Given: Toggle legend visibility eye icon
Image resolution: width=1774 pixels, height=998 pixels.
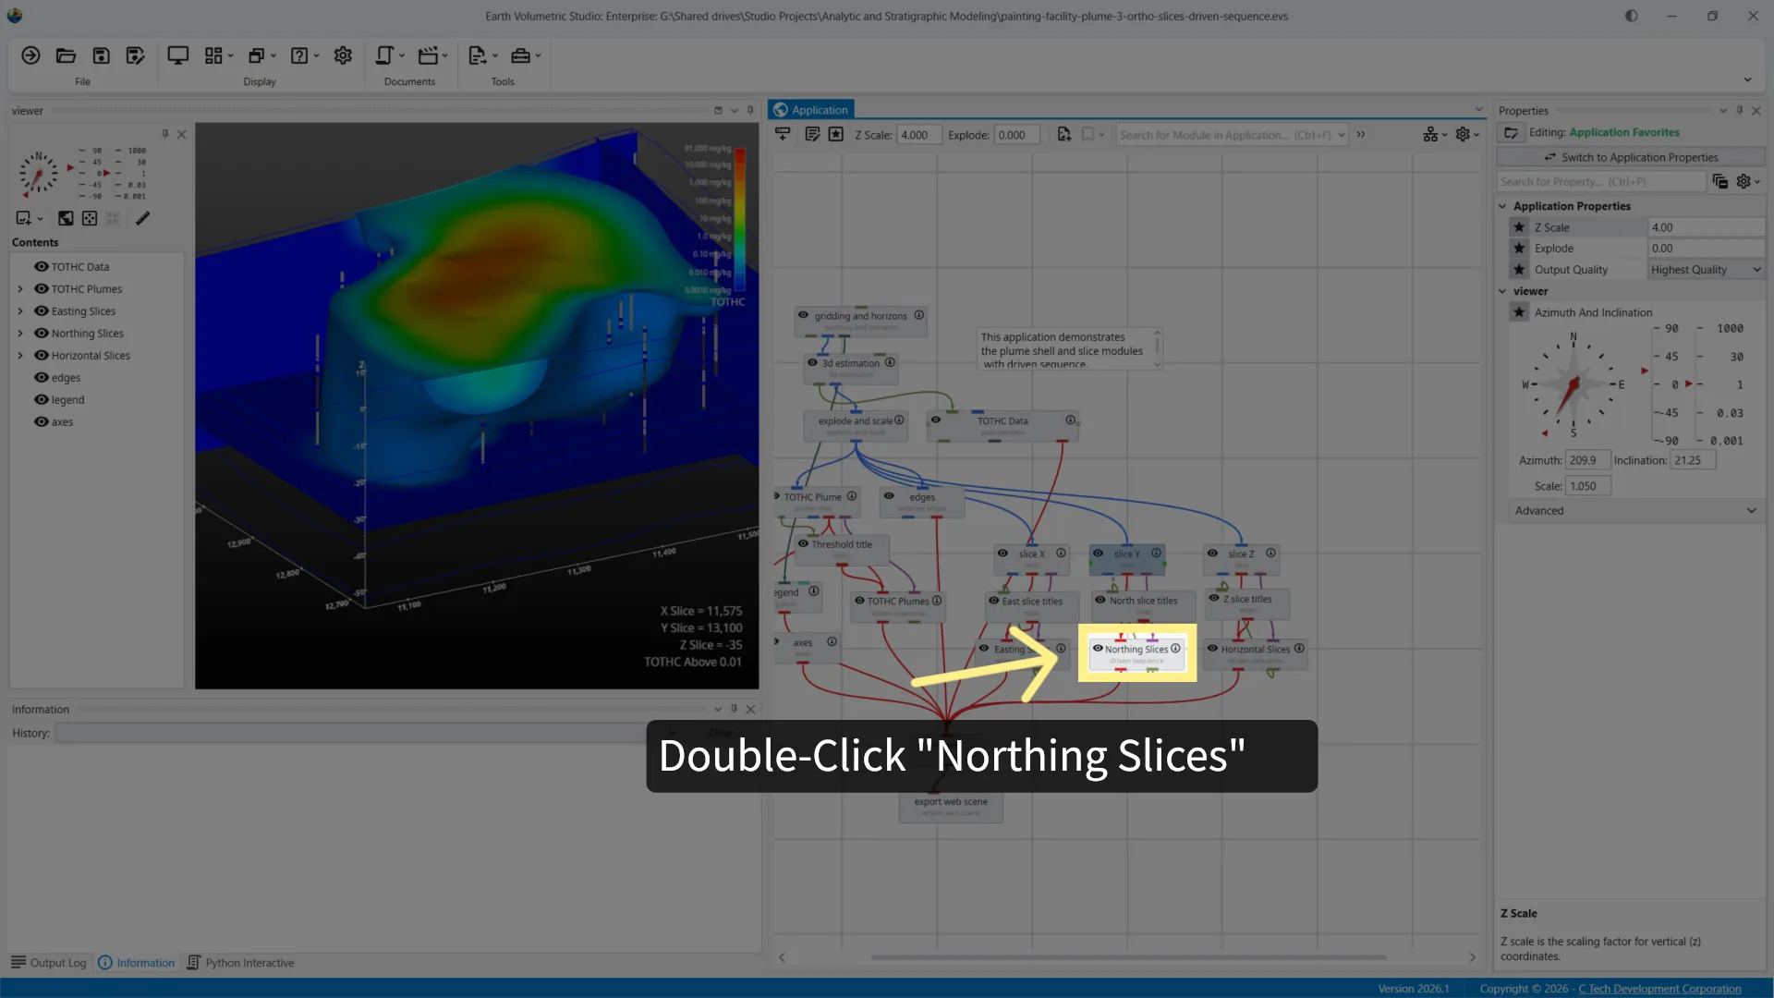Looking at the screenshot, I should point(42,399).
